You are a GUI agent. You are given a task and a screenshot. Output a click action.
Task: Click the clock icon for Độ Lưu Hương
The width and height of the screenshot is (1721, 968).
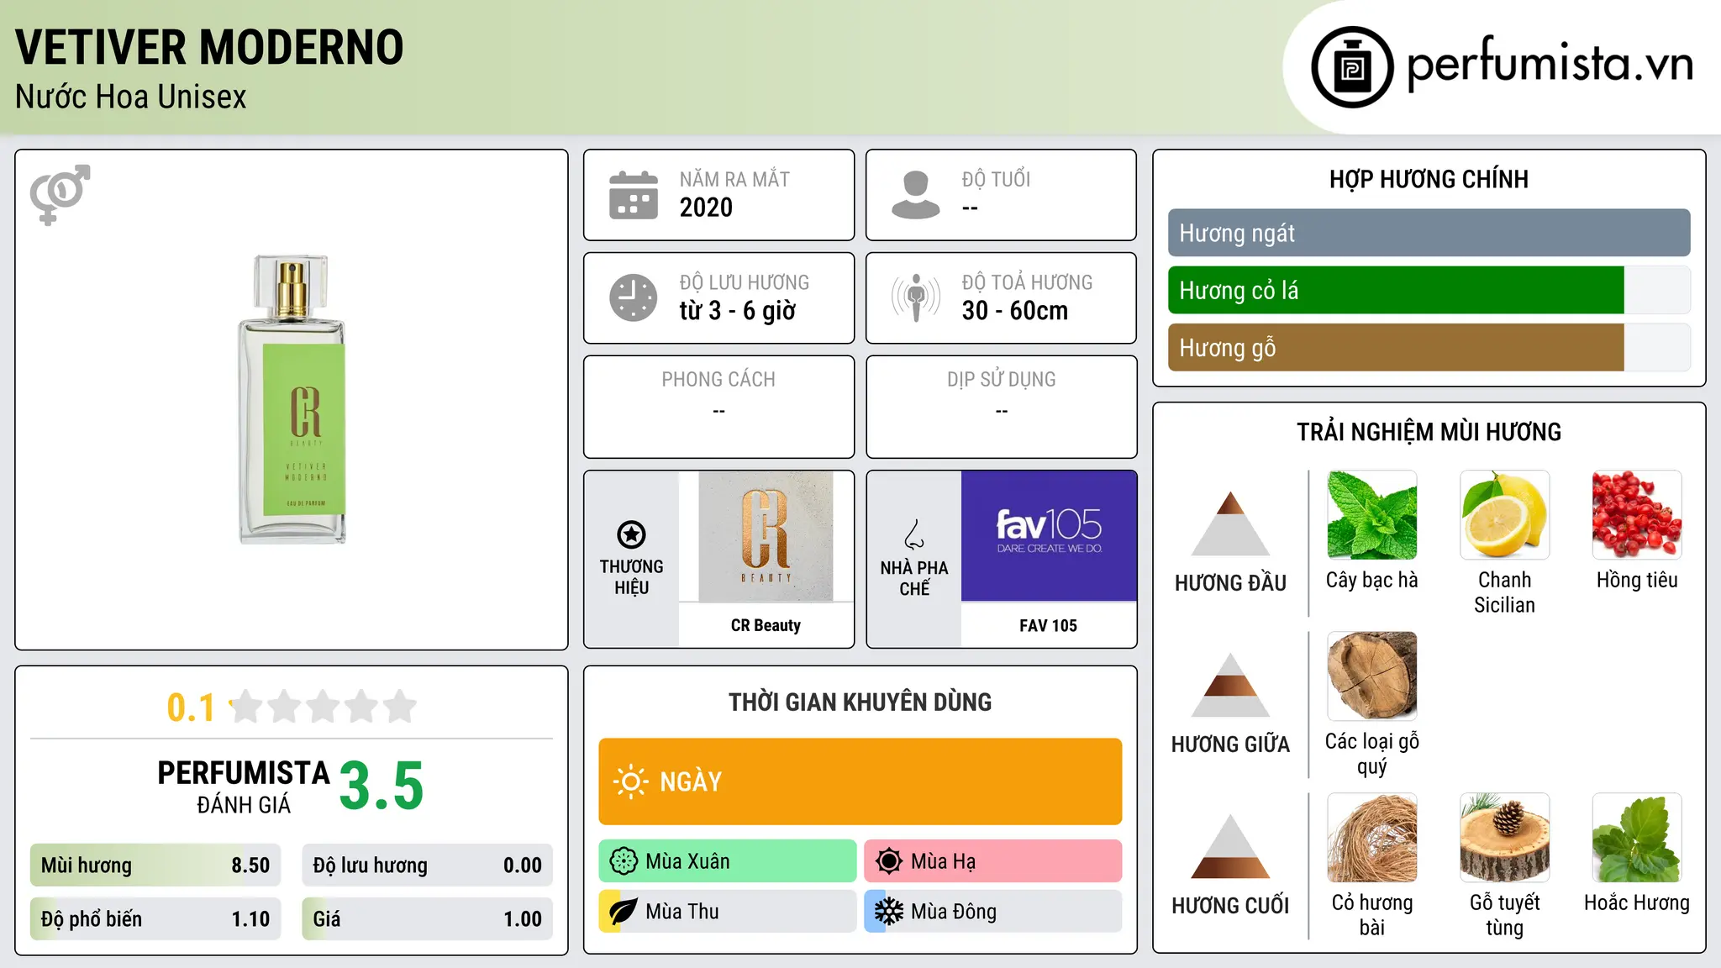634,297
